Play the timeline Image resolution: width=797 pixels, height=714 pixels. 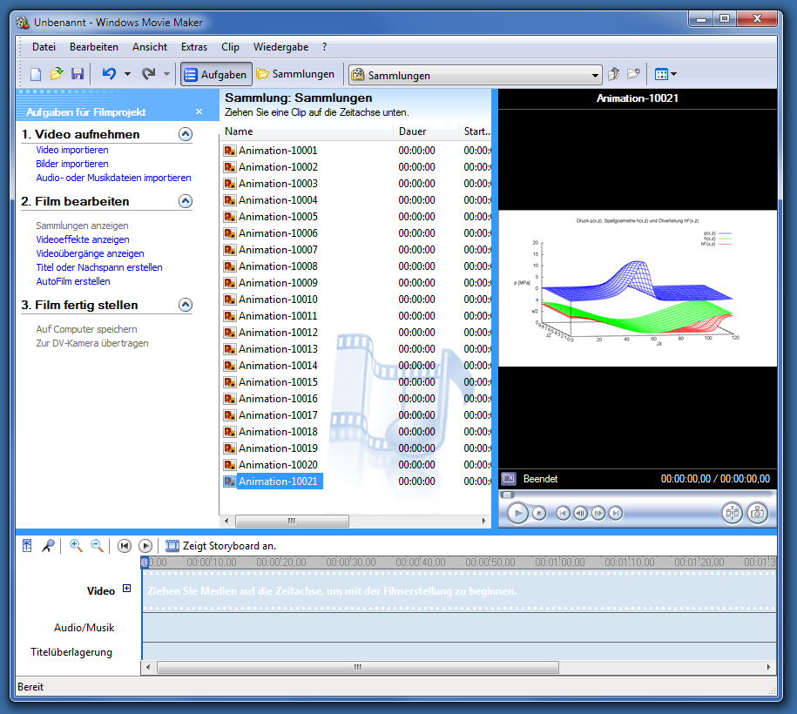[x=145, y=546]
